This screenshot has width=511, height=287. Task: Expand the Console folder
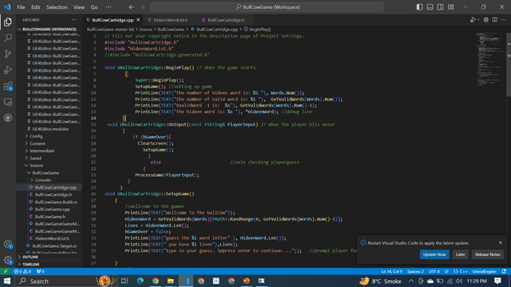pyautogui.click(x=43, y=180)
